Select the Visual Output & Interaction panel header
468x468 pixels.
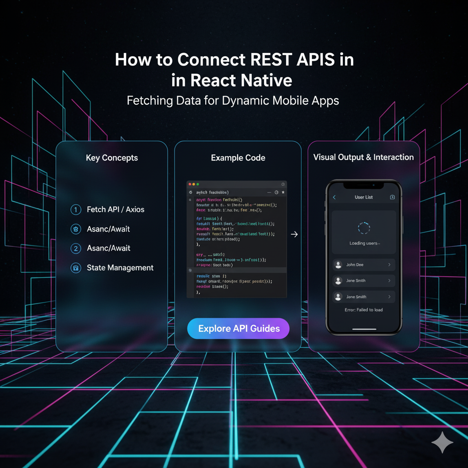[x=363, y=157]
